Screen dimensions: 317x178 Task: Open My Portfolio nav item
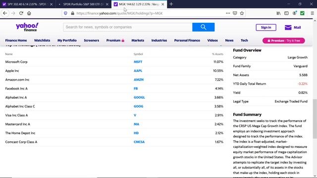(67, 41)
